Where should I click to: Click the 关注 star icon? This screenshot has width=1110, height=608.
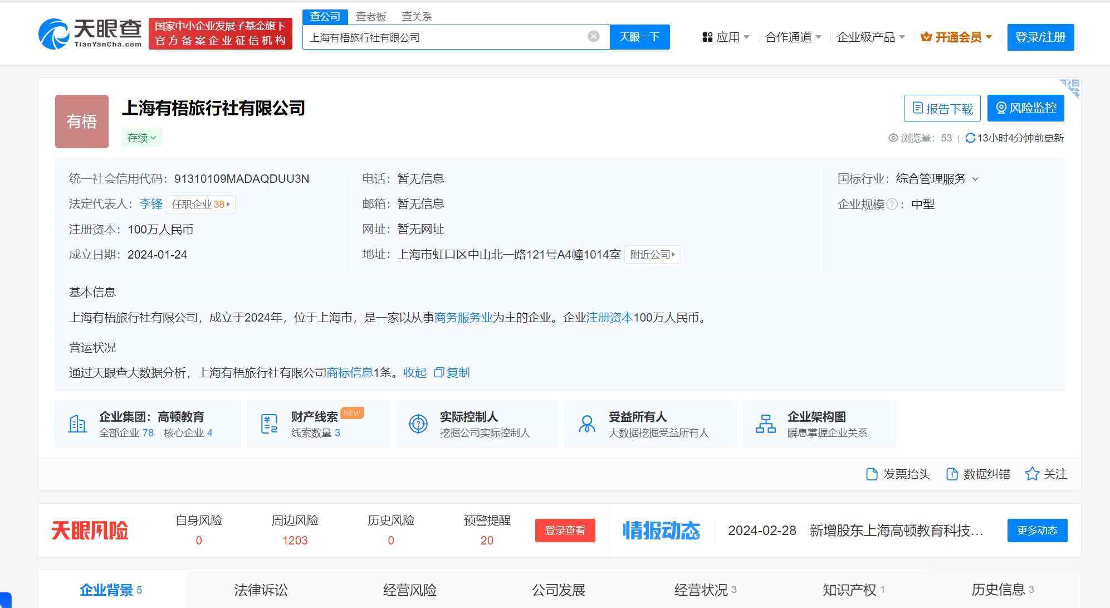(x=1032, y=474)
